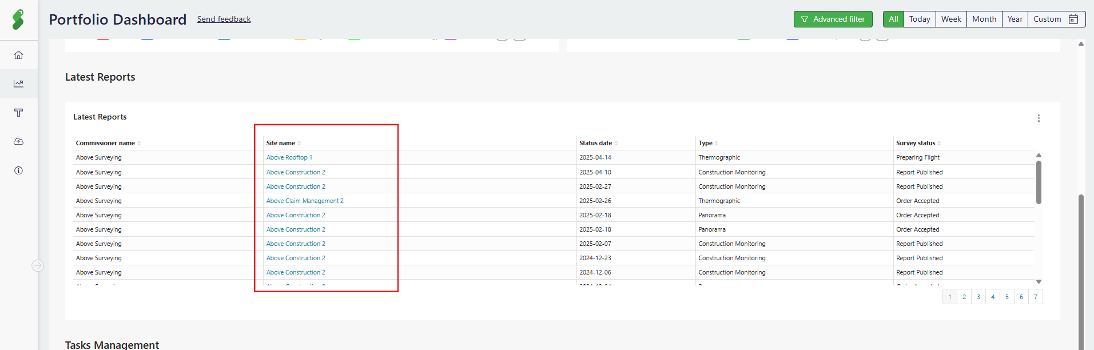Image resolution: width=1094 pixels, height=350 pixels.
Task: Click the table scrollbar down arrow
Action: point(1039,281)
